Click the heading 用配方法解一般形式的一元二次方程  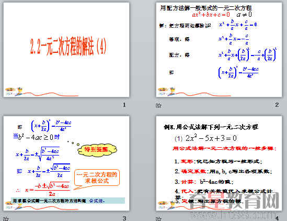(x=206, y=8)
